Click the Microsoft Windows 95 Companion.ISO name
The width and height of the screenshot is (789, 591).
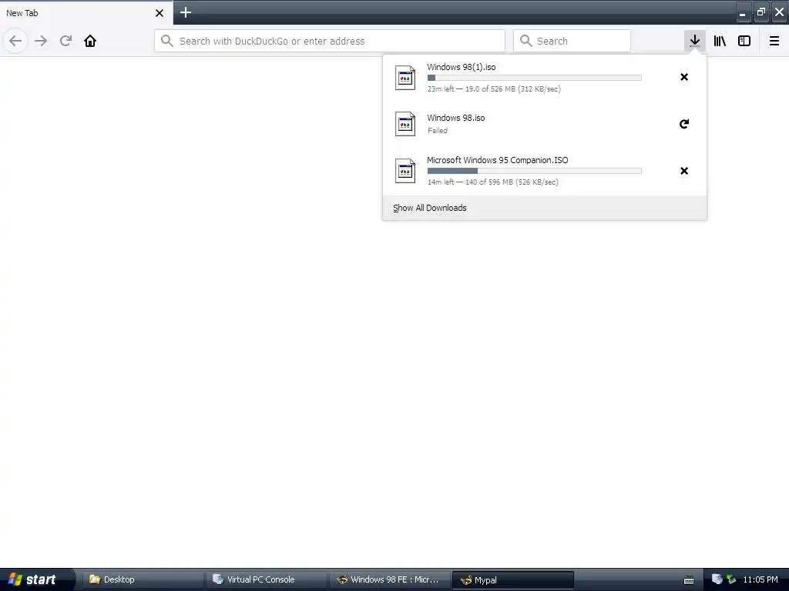497,160
